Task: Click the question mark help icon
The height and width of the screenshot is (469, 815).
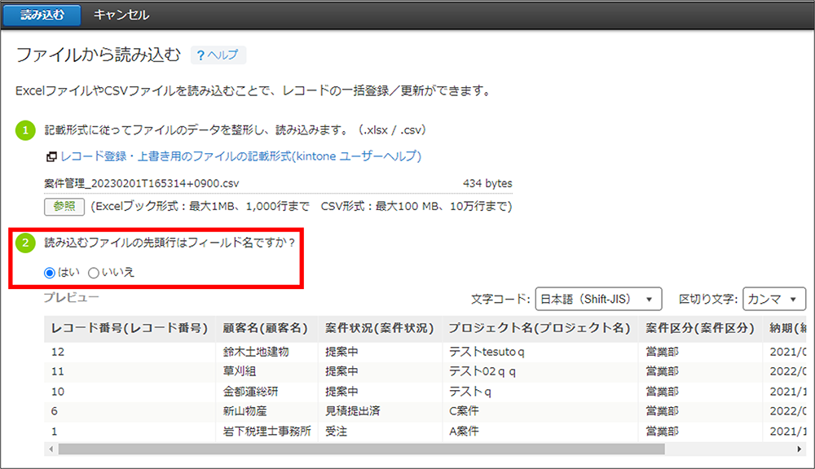Action: tap(200, 55)
